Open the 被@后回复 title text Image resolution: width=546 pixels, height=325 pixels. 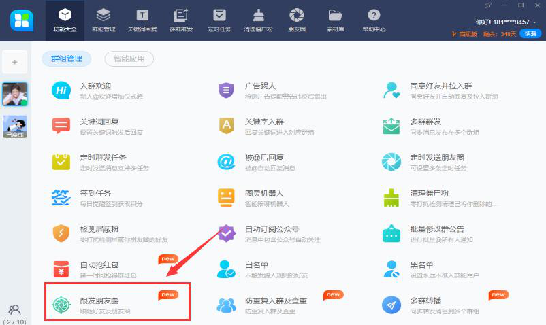click(x=265, y=158)
